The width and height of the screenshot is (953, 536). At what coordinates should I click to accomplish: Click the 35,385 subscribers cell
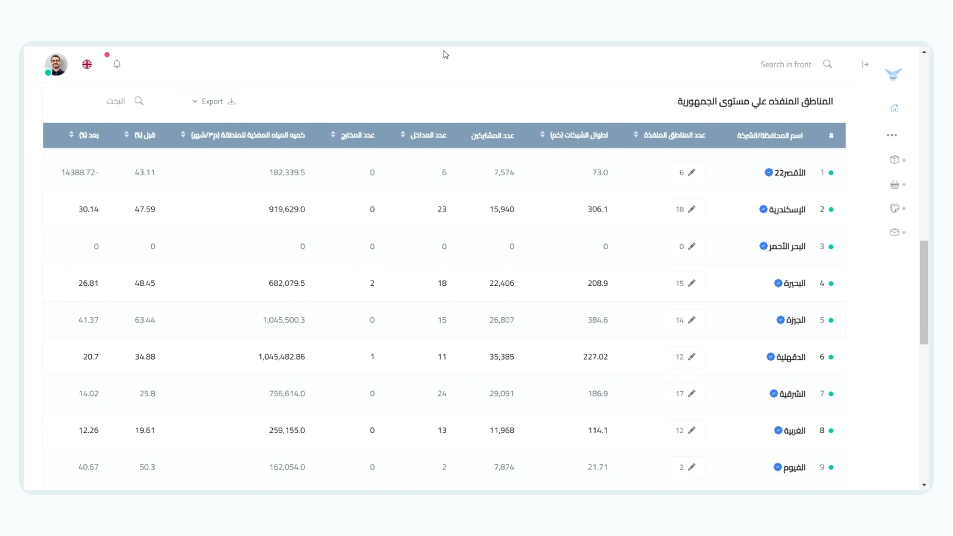pos(502,357)
